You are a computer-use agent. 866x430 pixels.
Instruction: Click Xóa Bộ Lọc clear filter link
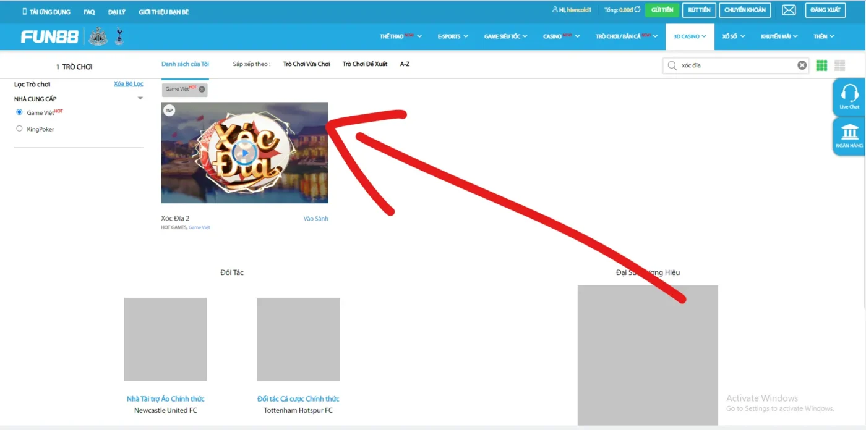pyautogui.click(x=129, y=84)
